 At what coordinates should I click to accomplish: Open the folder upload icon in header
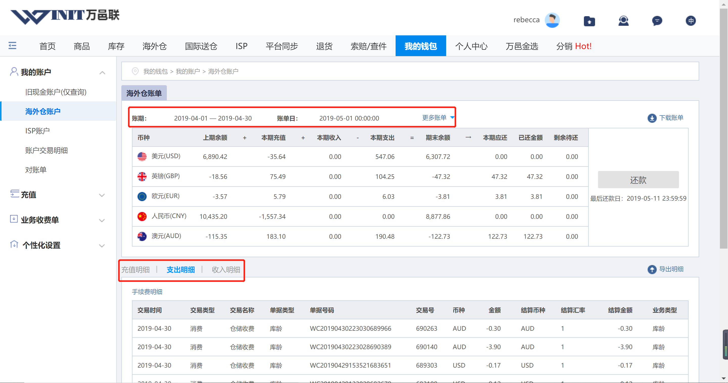click(x=589, y=21)
